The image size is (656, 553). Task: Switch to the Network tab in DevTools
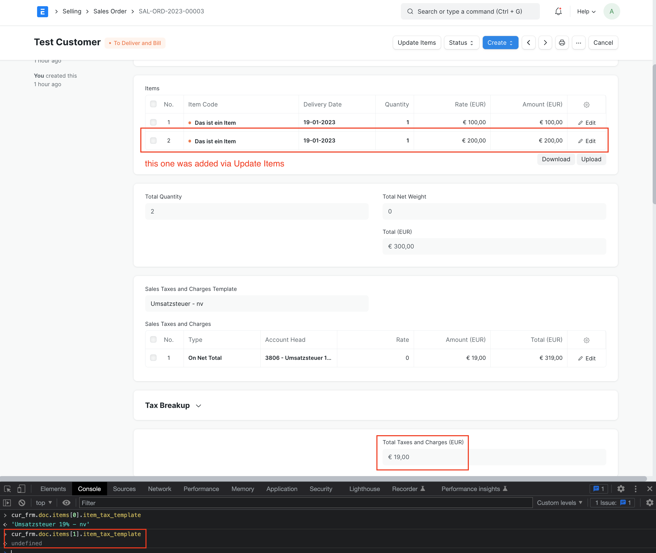click(x=159, y=489)
